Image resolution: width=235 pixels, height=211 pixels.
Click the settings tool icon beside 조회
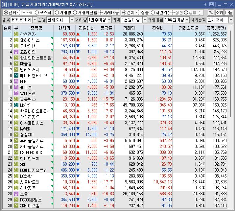click(211, 12)
